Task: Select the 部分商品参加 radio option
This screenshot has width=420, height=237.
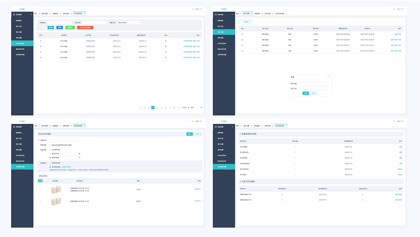Action: coord(50,167)
